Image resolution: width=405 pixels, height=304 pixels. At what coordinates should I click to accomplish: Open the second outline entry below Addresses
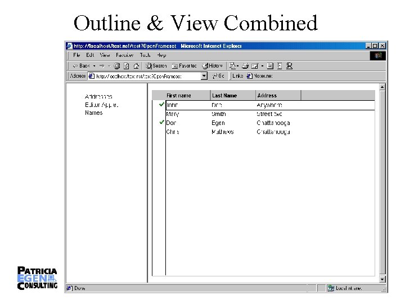pyautogui.click(x=101, y=105)
